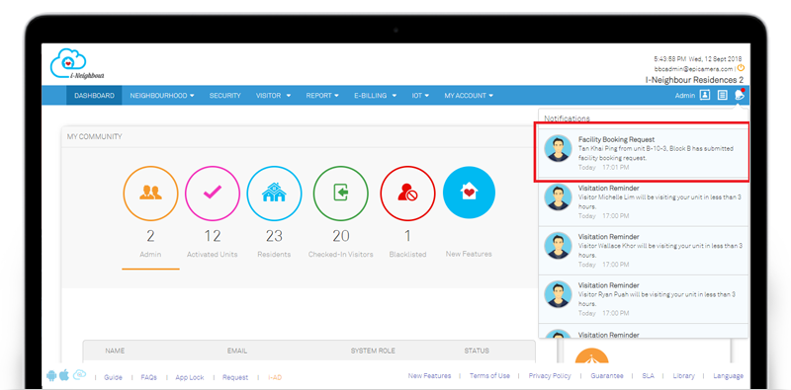Click the green Checked-In Visitors icon
Screen dimensions: 791x390
click(340, 194)
